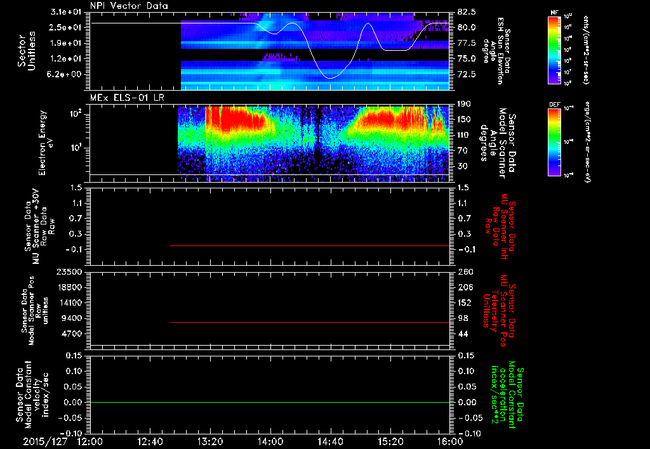This screenshot has width=650, height=449.
Task: Click the '2015/127' date label
Action: pos(45,441)
